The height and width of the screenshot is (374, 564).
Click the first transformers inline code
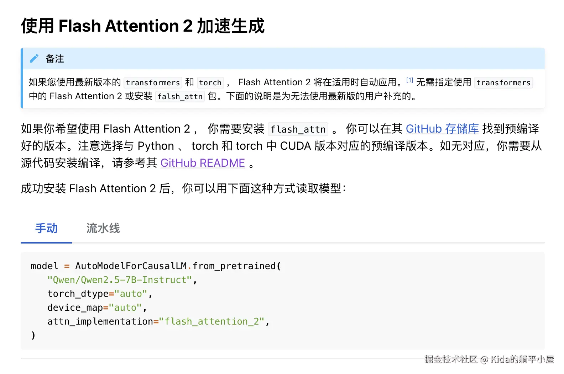(x=153, y=82)
